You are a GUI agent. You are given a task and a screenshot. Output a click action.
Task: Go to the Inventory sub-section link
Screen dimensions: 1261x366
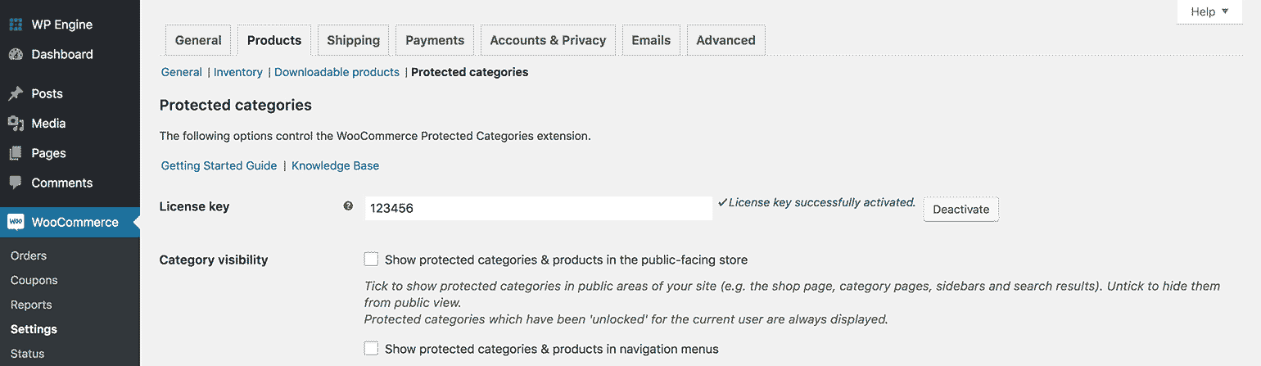point(237,72)
